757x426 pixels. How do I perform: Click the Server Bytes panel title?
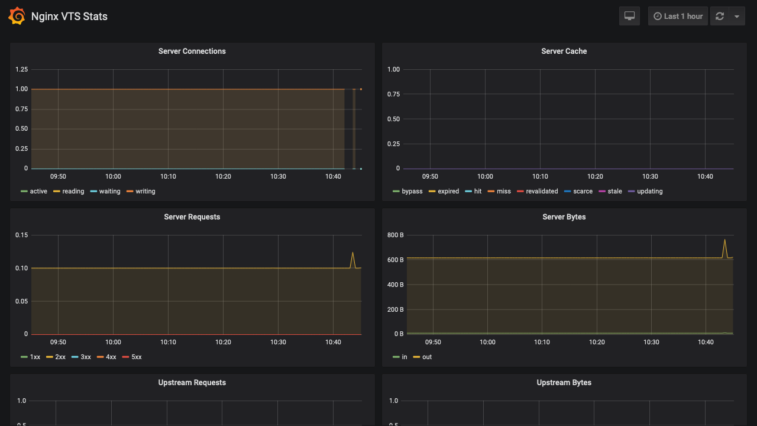[564, 217]
